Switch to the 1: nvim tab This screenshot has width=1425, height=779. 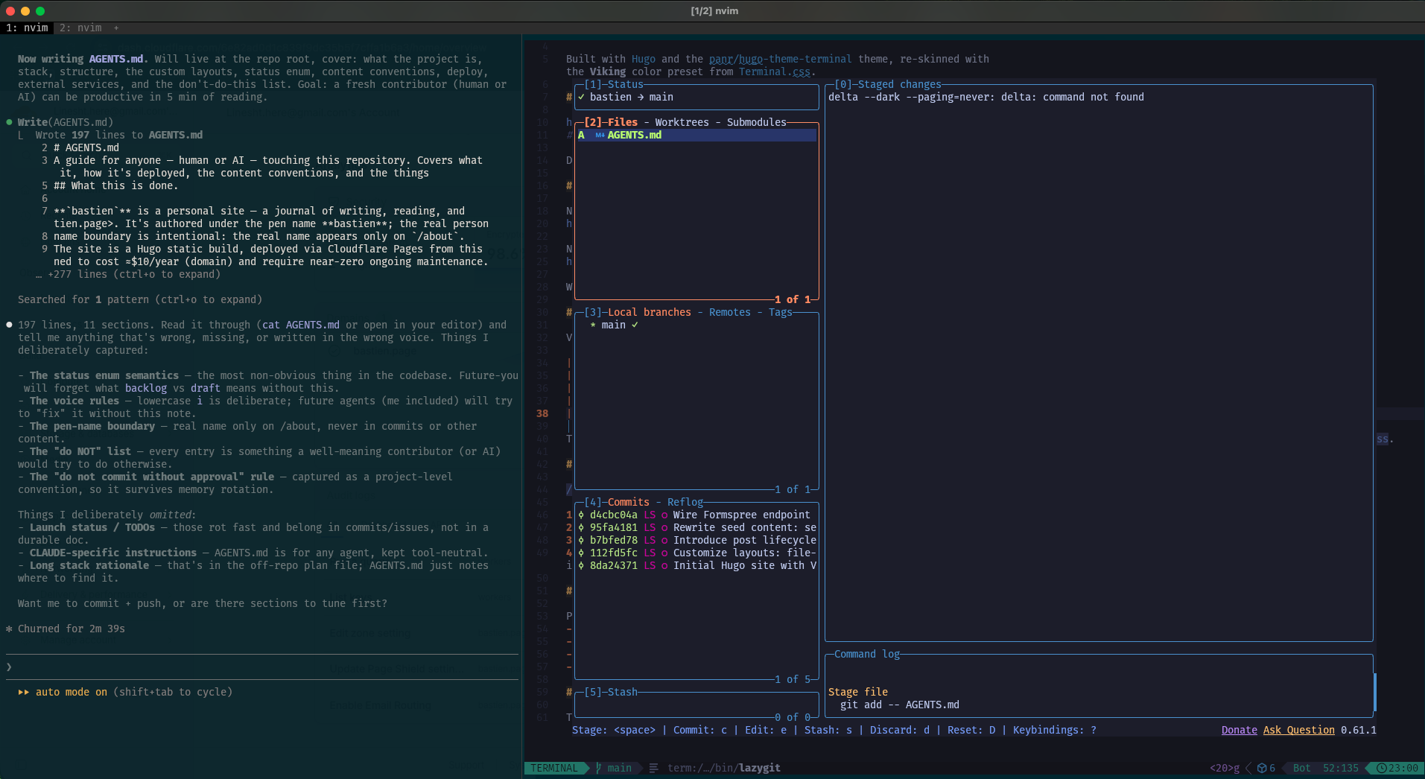(x=27, y=28)
